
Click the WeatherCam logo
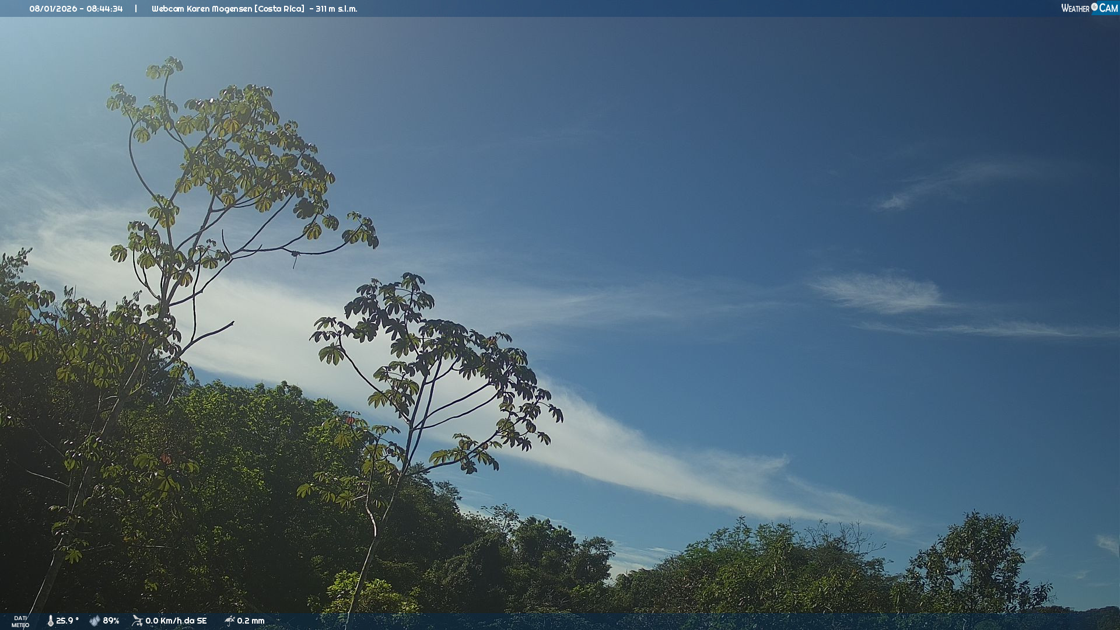point(1088,8)
